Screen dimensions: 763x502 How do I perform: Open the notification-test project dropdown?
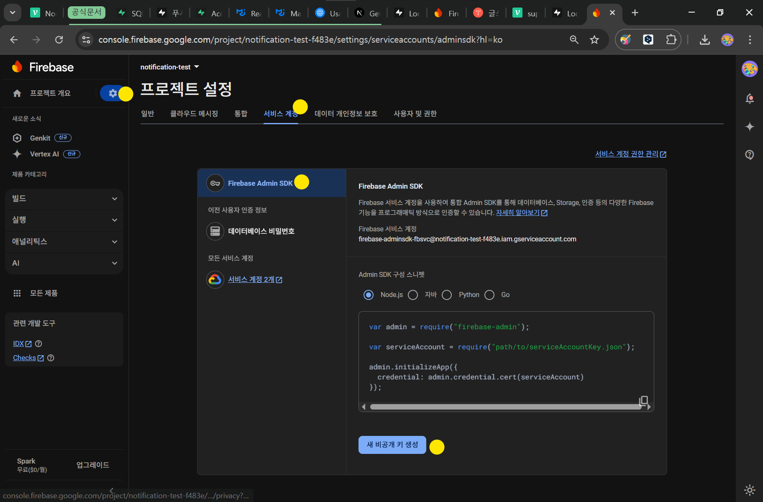[170, 67]
